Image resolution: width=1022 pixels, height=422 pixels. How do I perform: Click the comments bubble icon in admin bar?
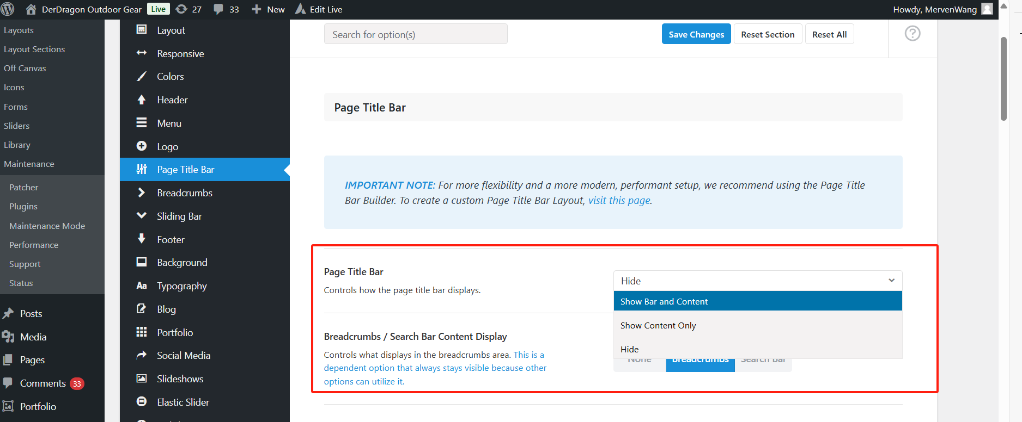[x=218, y=9]
